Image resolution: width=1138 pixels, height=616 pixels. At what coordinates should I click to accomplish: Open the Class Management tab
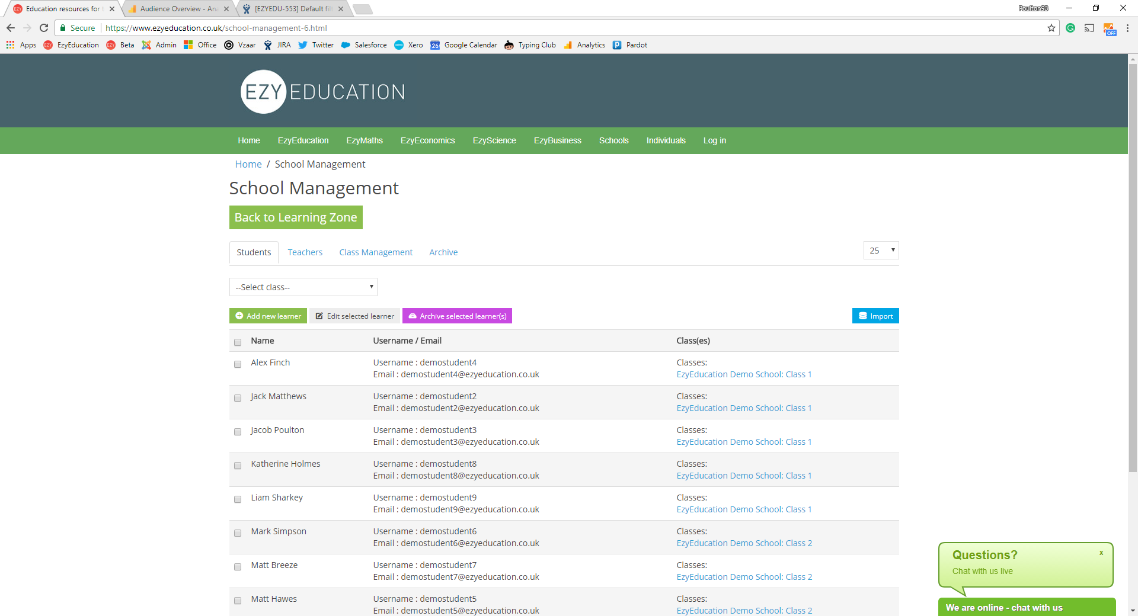(x=376, y=252)
